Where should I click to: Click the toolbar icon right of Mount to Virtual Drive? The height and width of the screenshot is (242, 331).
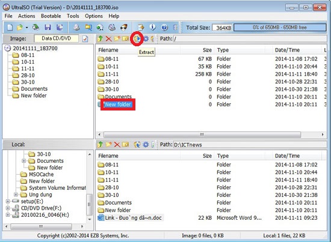point(112,28)
